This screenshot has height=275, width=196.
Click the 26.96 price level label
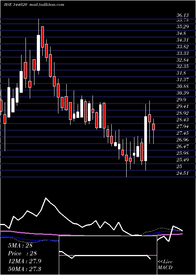click(x=183, y=139)
